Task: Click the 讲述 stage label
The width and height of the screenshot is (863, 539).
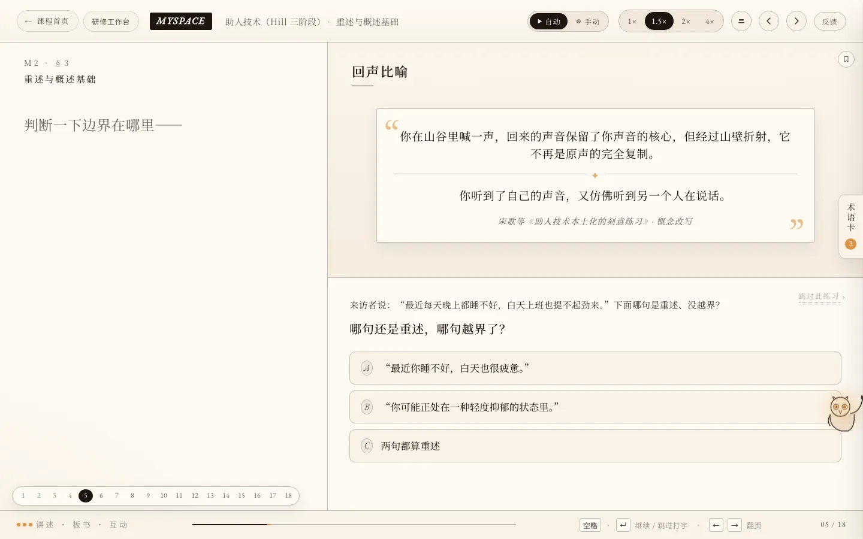Action: coord(45,525)
